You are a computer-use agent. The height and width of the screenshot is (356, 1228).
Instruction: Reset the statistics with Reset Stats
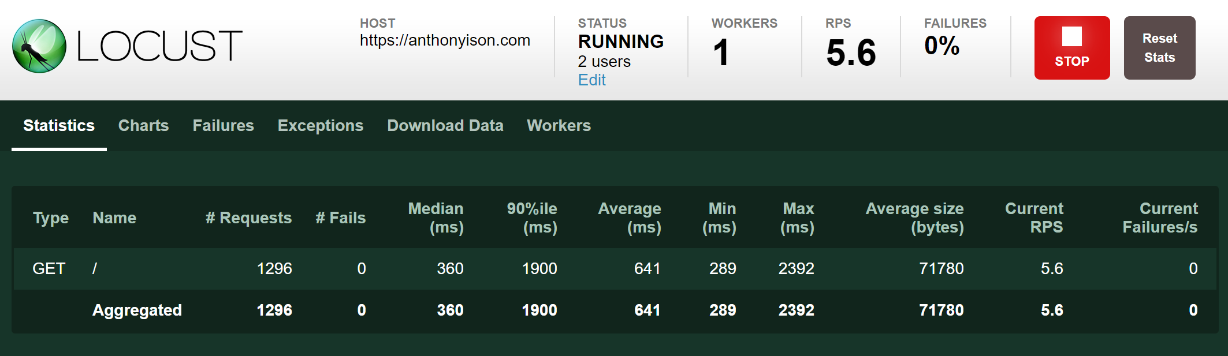coord(1159,48)
